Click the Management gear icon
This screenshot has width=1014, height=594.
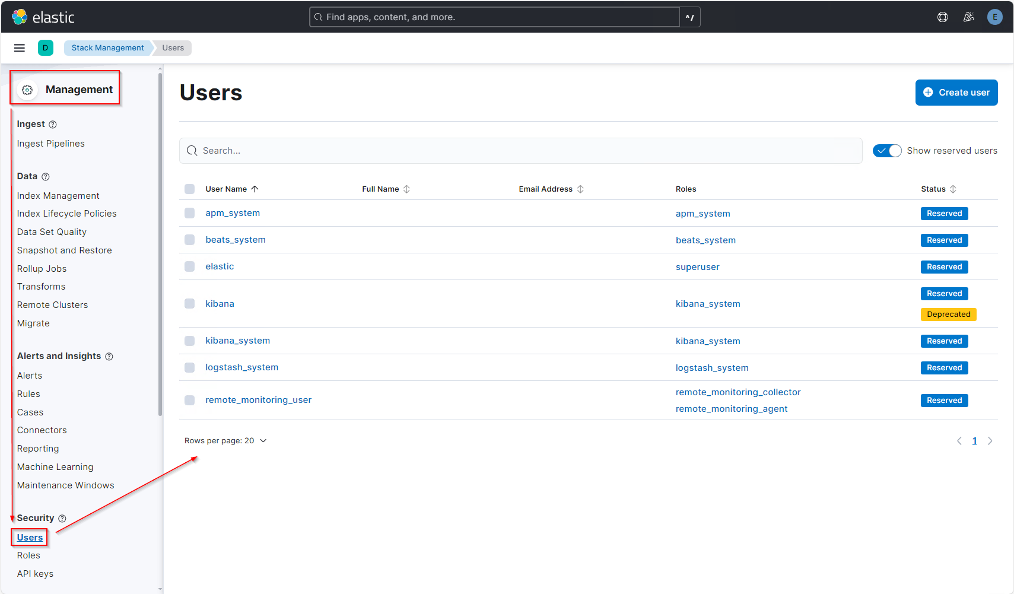pyautogui.click(x=27, y=90)
